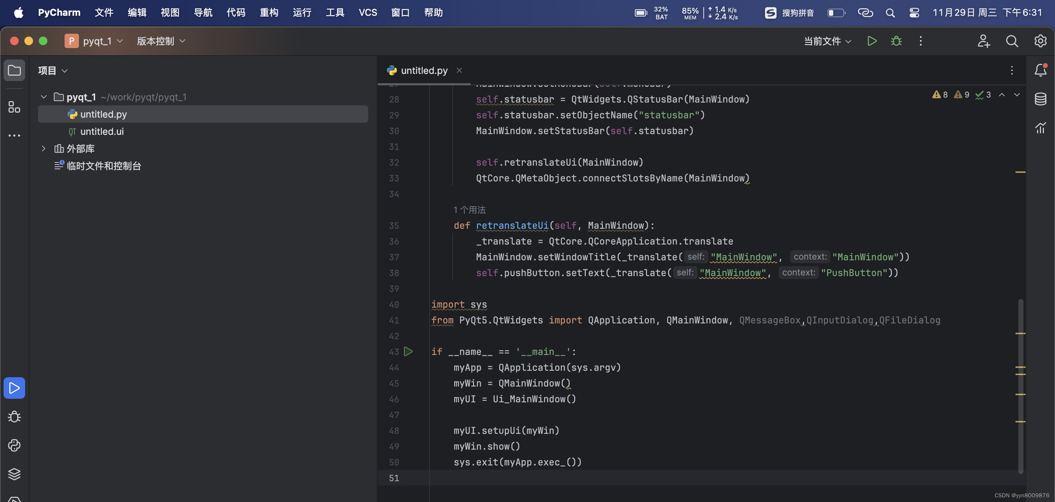Toggle the Project folder tool window
This screenshot has height=502, width=1055.
14,70
